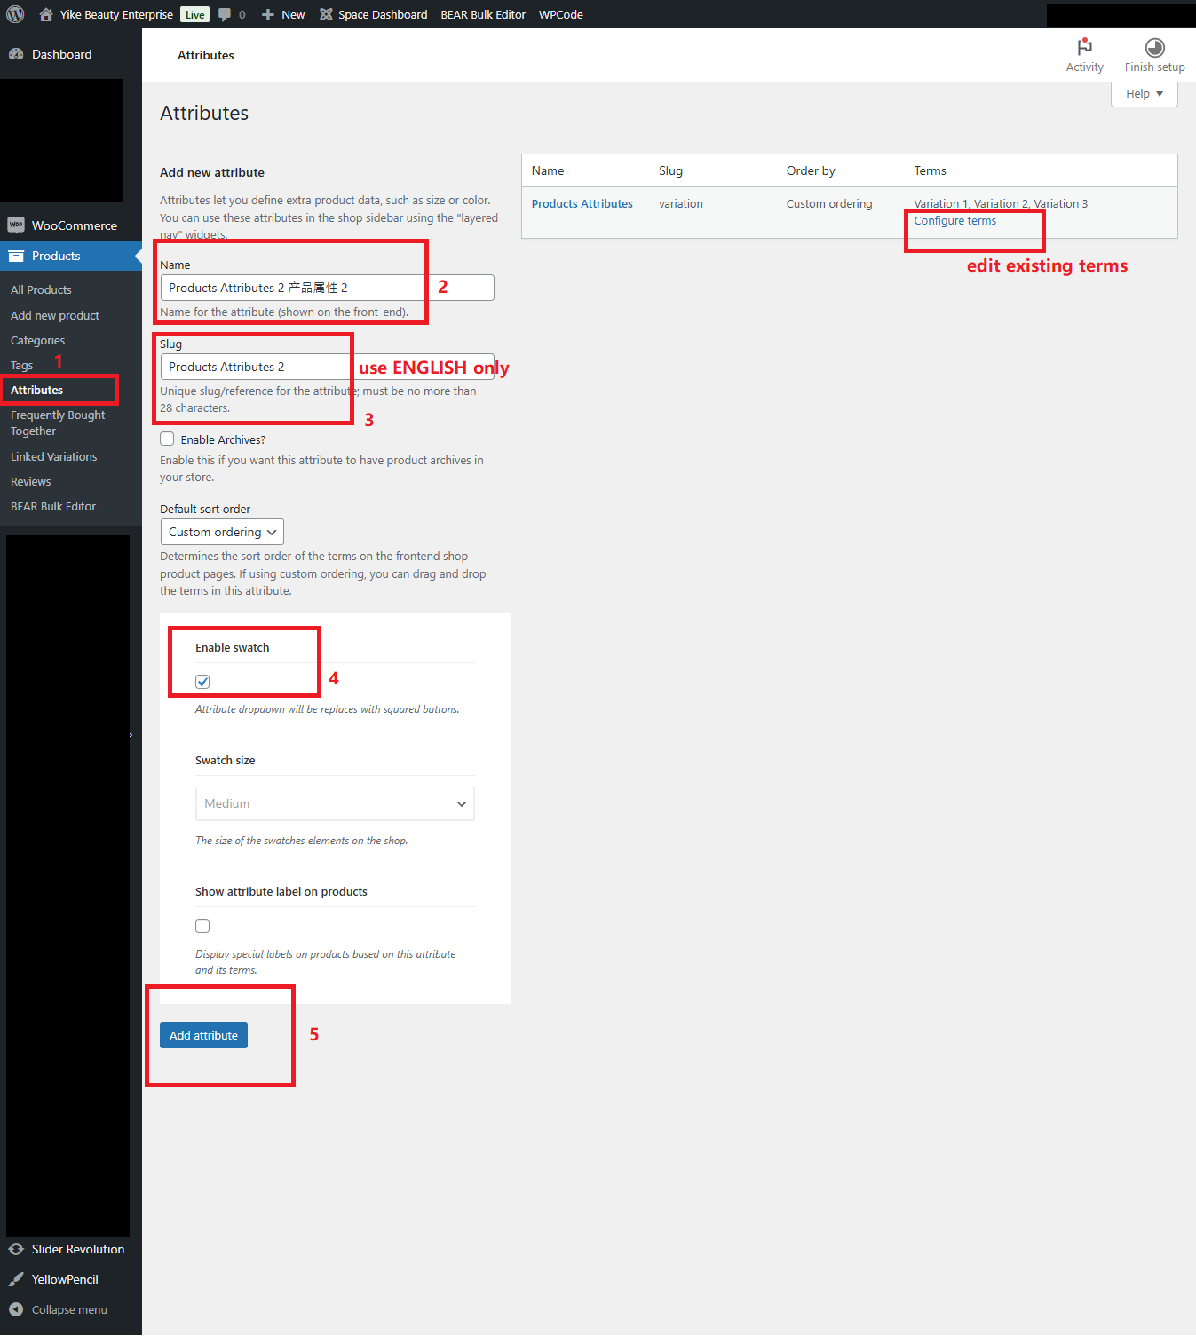
Task: Click the Slider Revolution refresh icon
Action: tap(16, 1249)
